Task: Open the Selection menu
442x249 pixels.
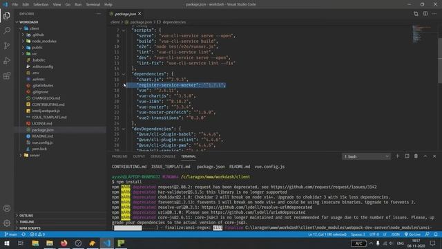Action: pos(41,5)
